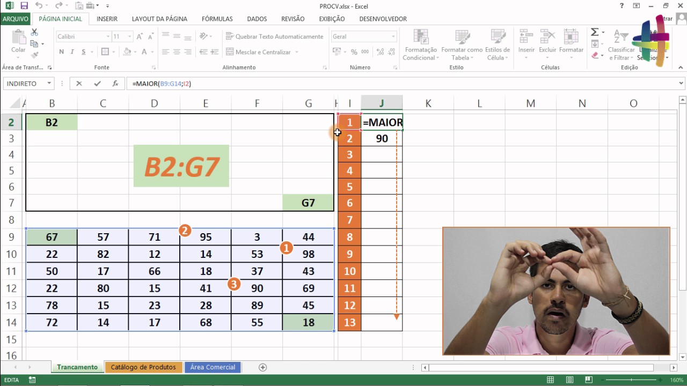Open the Geral number format dropdown
The width and height of the screenshot is (687, 386).
coord(393,36)
